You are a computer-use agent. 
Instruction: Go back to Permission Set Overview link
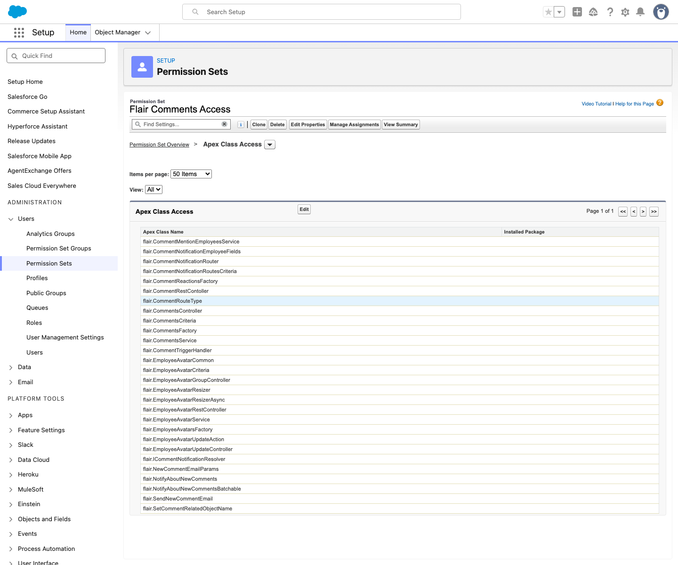pos(159,145)
